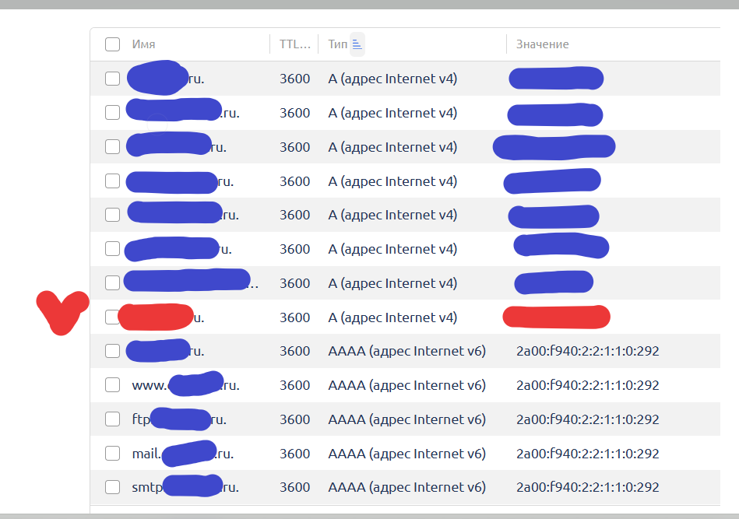Tick the checkbox of the A record with truncated name
This screenshot has height=519, width=739.
point(112,283)
